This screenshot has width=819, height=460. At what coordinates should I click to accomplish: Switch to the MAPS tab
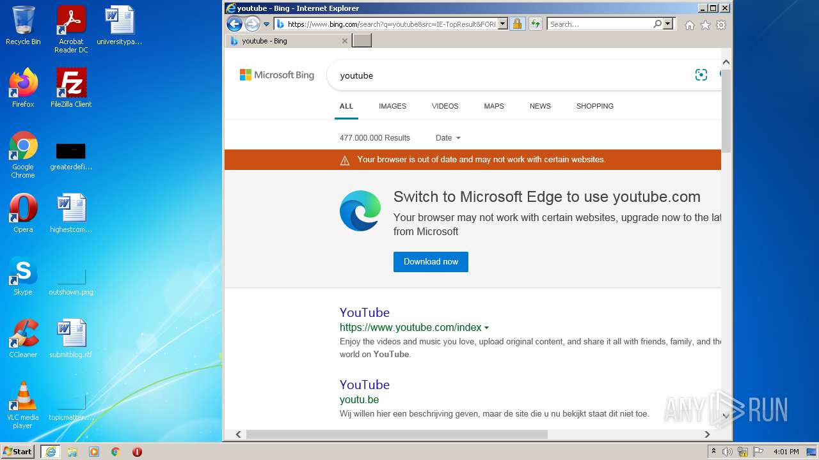(x=494, y=106)
